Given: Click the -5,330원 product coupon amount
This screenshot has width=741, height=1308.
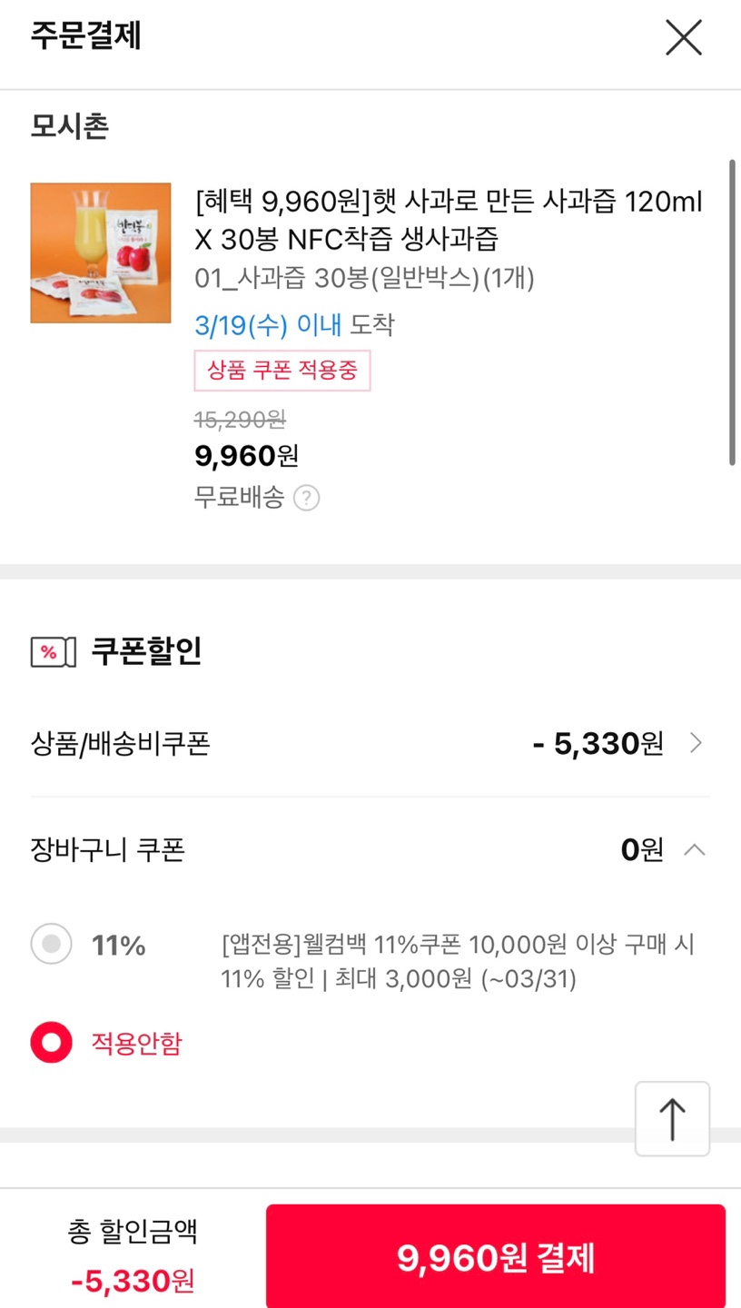Looking at the screenshot, I should click(598, 744).
